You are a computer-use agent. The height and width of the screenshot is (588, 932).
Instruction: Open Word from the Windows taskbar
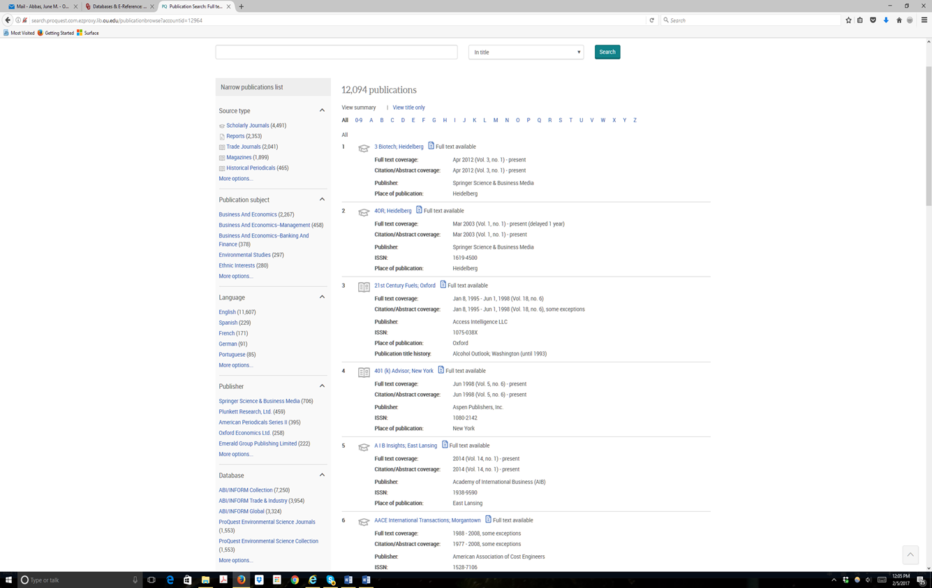click(348, 580)
